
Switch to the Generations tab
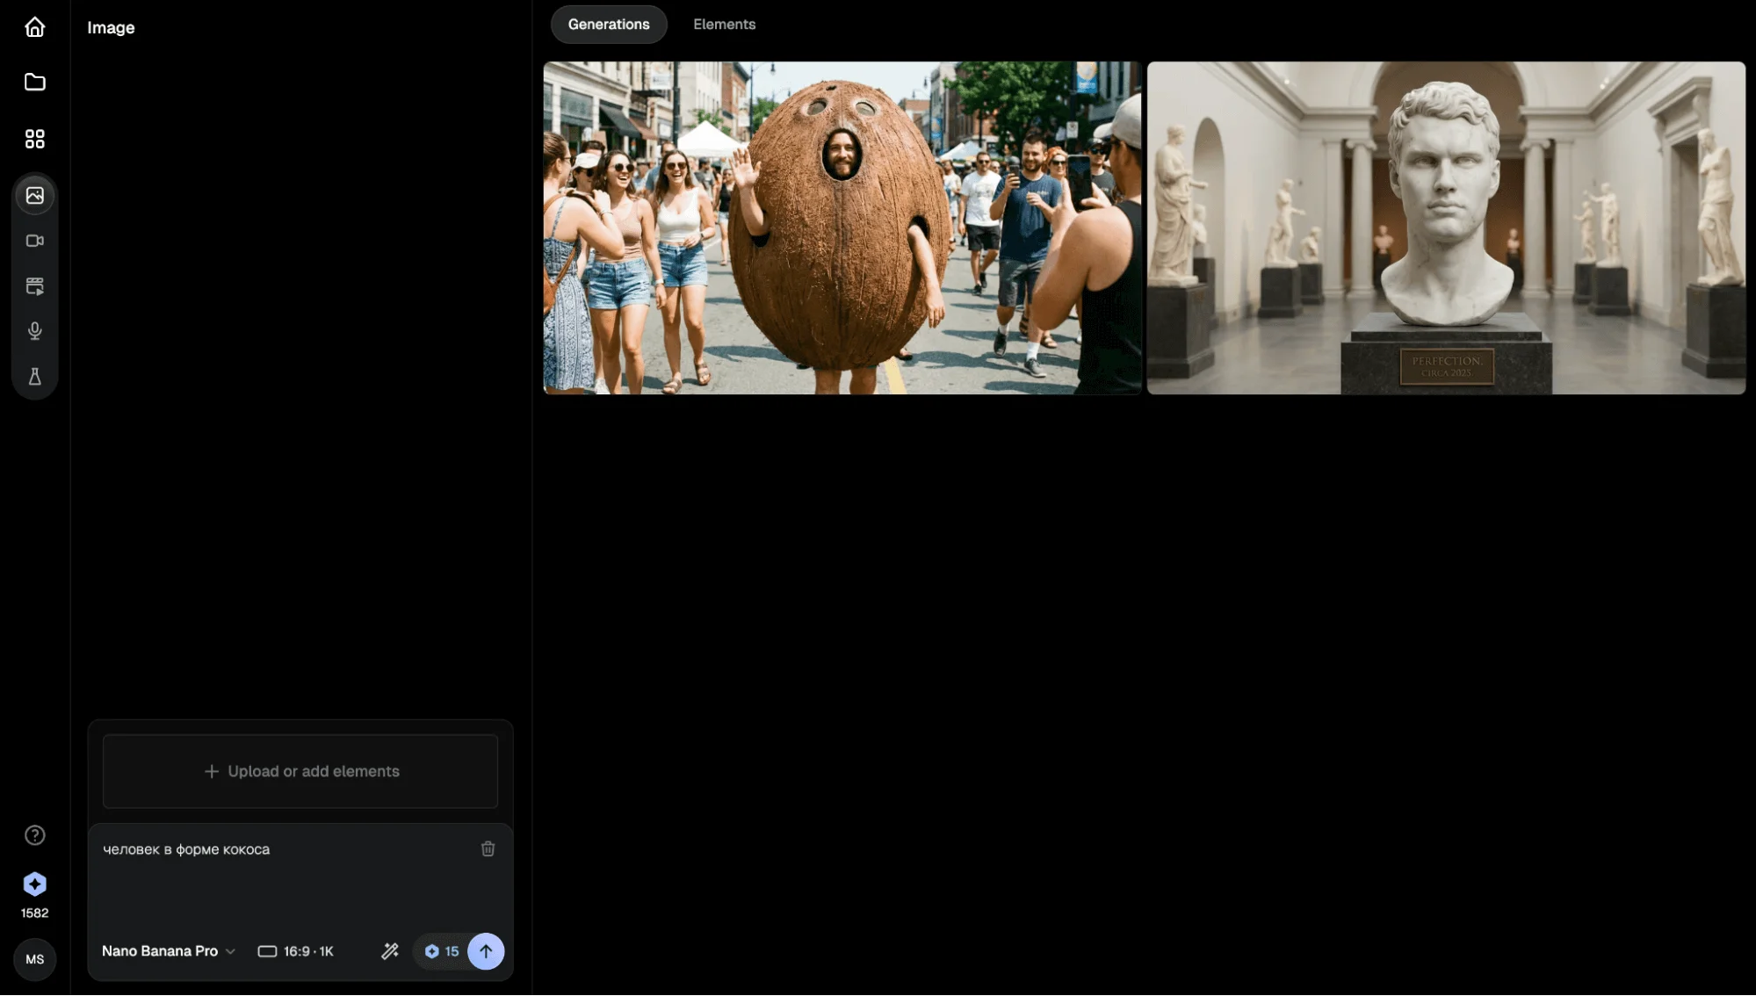tap(608, 25)
